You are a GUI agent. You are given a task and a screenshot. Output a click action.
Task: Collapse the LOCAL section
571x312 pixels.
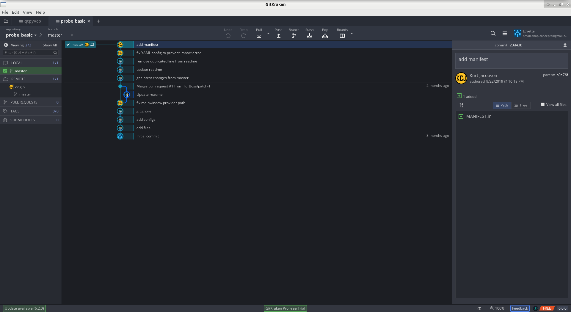tap(31, 63)
